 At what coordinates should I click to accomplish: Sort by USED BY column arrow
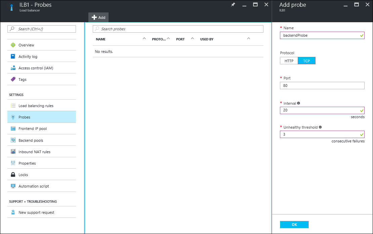click(x=249, y=39)
